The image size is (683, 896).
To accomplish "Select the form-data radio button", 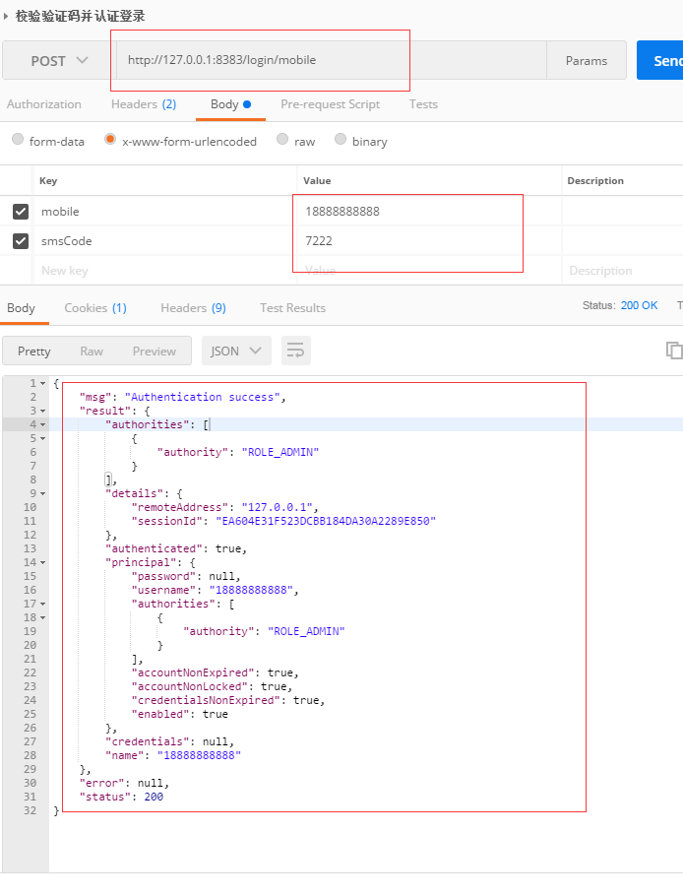I will [x=18, y=139].
